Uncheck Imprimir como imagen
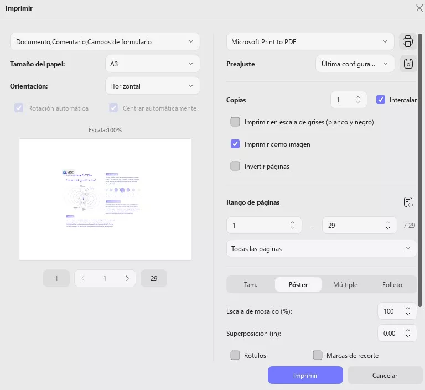 click(x=235, y=144)
